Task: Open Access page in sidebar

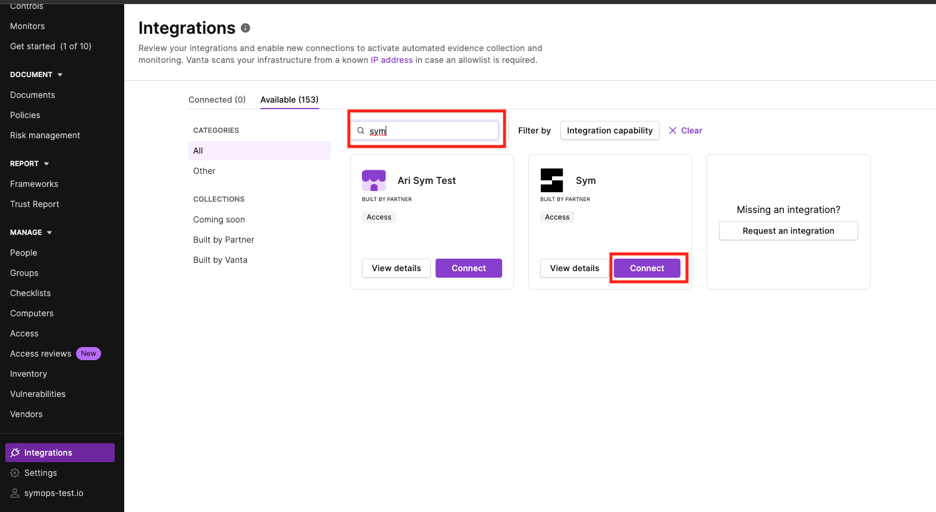Action: click(x=24, y=333)
